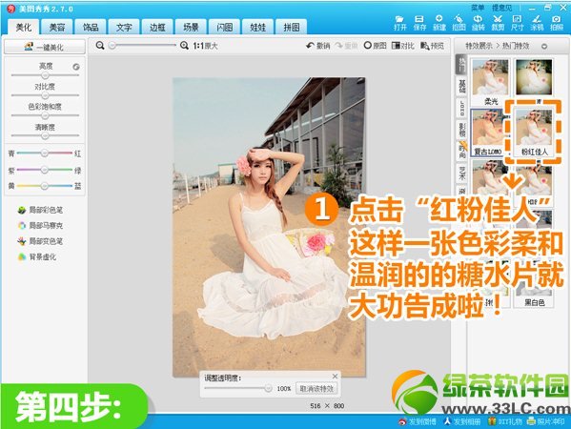Image resolution: width=571 pixels, height=429 pixels.
Task: Open the 闪图 tab
Action: pyautogui.click(x=225, y=28)
